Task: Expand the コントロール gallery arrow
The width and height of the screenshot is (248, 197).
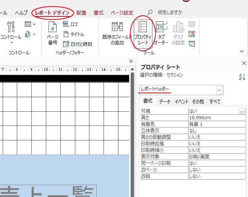Action: [11, 42]
